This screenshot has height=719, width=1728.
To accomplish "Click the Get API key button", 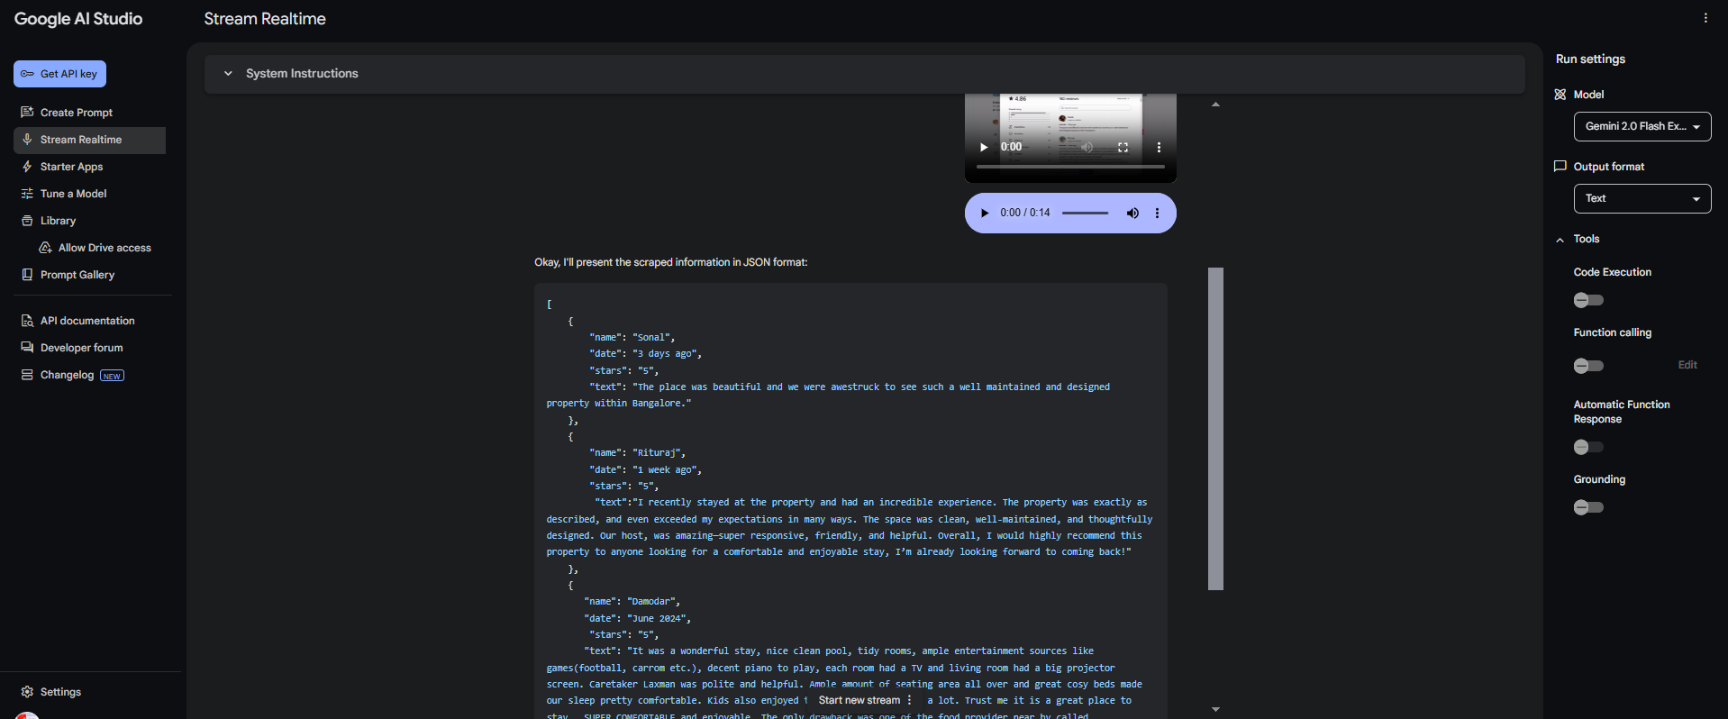I will pos(59,74).
